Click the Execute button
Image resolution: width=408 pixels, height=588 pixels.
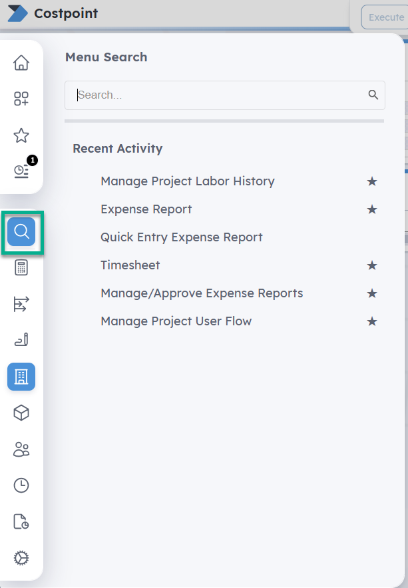click(x=385, y=17)
